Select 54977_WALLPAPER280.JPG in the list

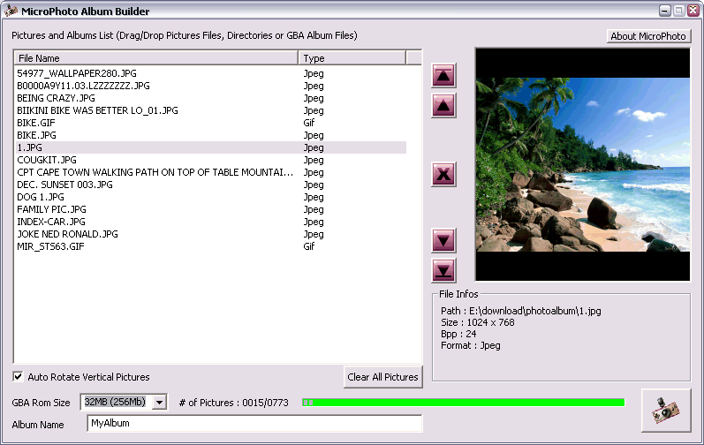coord(211,73)
